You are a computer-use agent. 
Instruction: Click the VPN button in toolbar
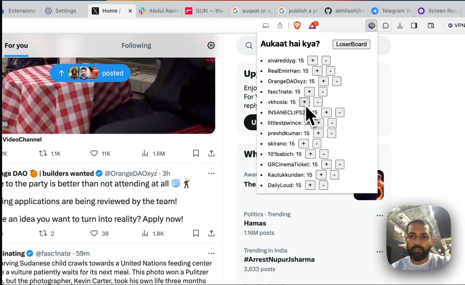(456, 25)
